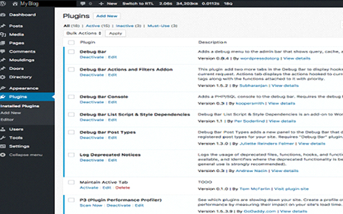Open Juliette Reinders Folmer author link
The image size is (343, 214).
(x=266, y=144)
